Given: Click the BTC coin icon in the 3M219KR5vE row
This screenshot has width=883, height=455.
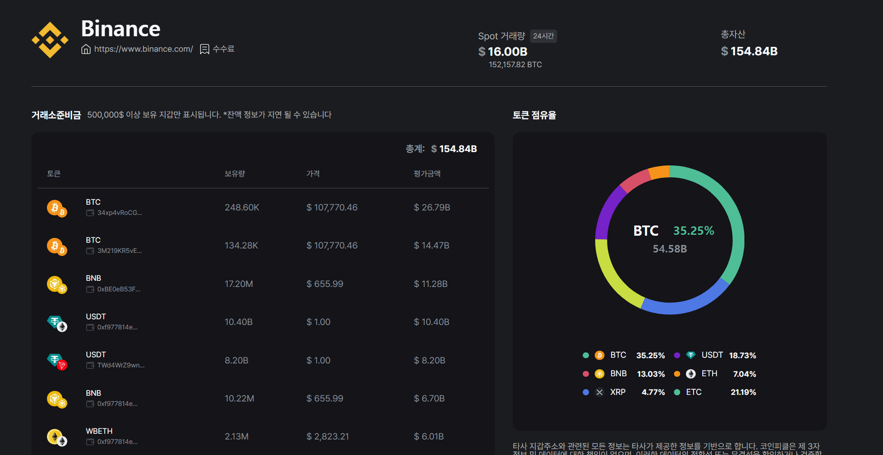Looking at the screenshot, I should pyautogui.click(x=57, y=246).
